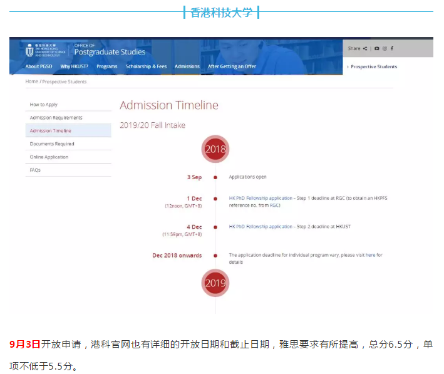Viewport: 444px width, 374px height.
Task: Click the 3 Sep timeline dot
Action: pos(215,177)
